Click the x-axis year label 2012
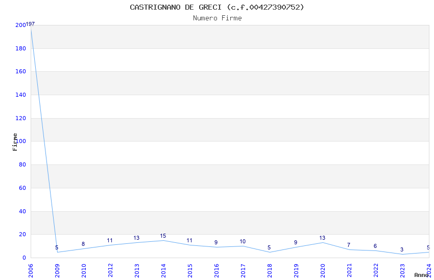 click(x=110, y=270)
